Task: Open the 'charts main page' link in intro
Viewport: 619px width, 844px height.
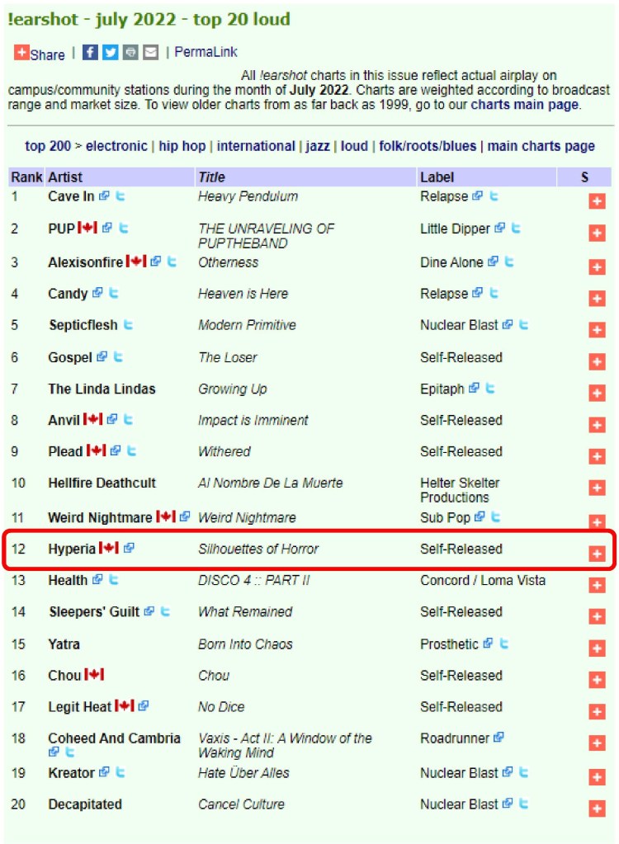Action: pyautogui.click(x=525, y=105)
